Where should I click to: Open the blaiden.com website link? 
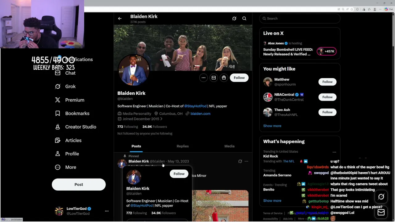(x=200, y=114)
